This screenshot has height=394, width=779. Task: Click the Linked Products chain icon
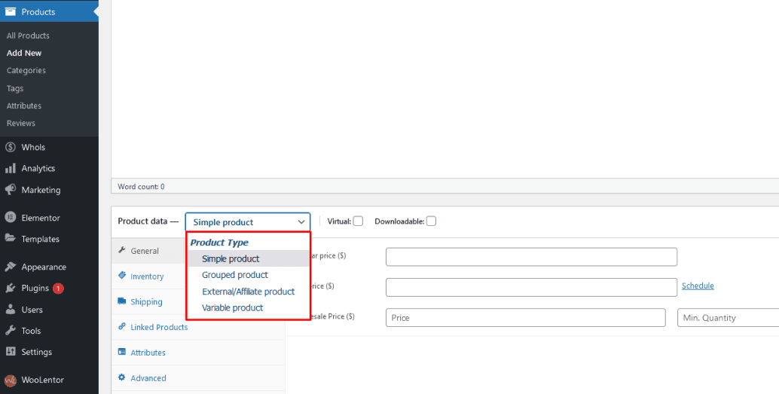(122, 326)
